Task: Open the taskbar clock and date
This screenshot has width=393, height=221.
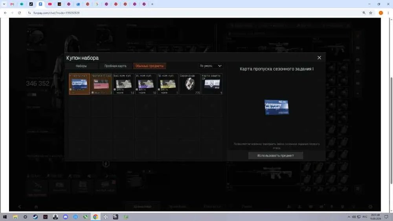Action: 375,217
